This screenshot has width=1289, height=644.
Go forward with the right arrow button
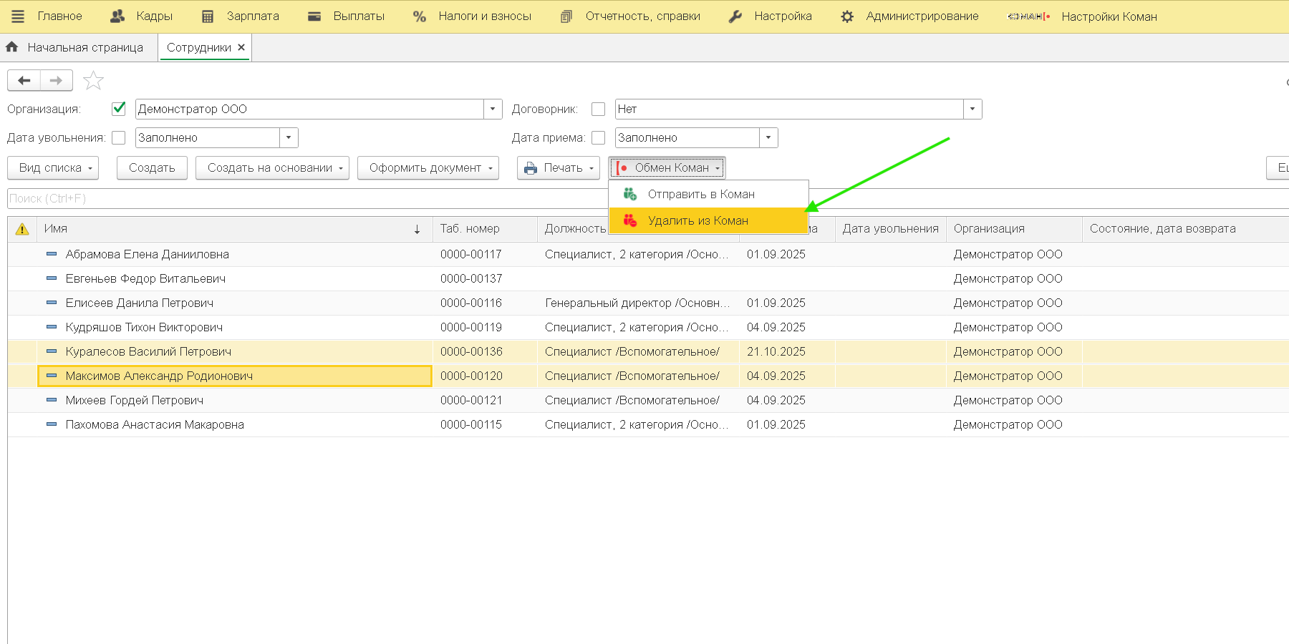(56, 80)
